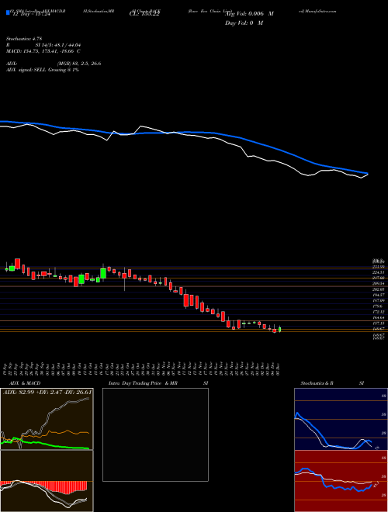Click the 'Stochastics & R' panel title
Viewport: 388px width, 512px height.
(x=317, y=383)
